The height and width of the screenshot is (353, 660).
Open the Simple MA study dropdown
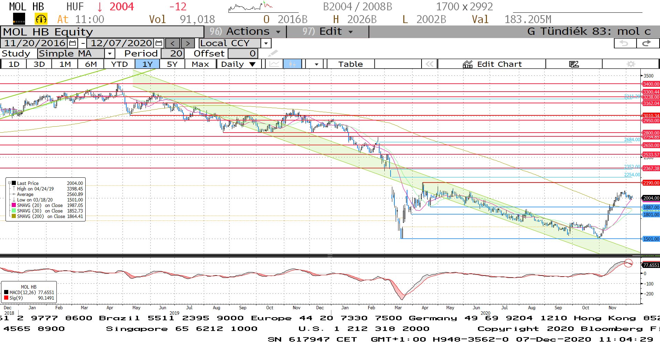pos(109,54)
